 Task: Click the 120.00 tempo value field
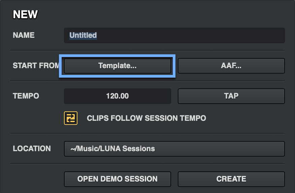tap(117, 96)
